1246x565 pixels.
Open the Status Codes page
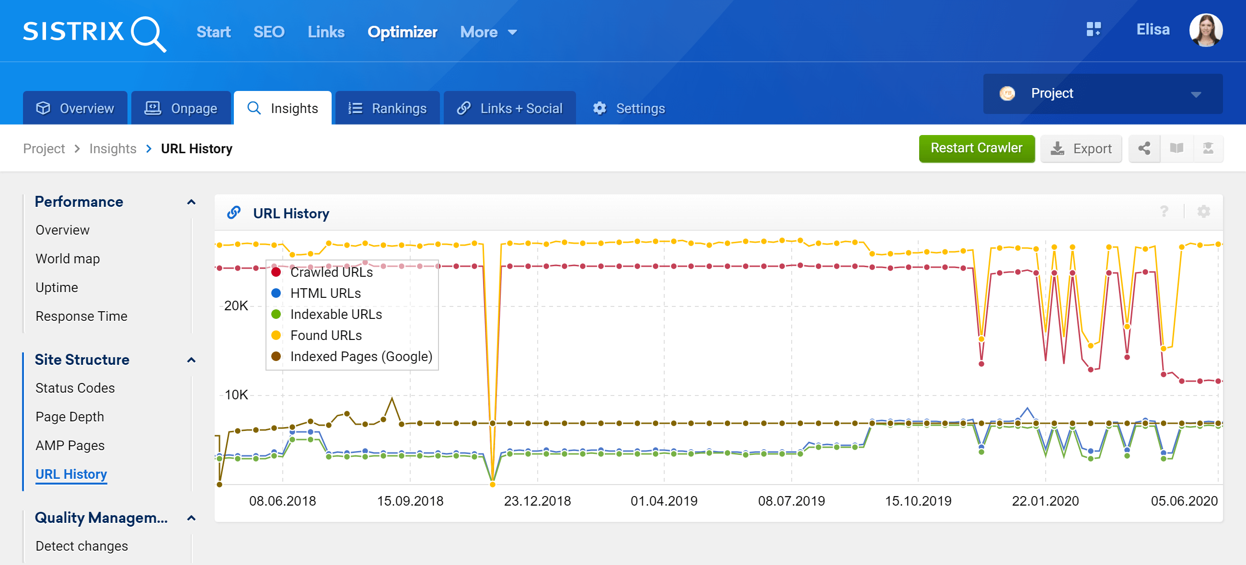click(x=74, y=387)
